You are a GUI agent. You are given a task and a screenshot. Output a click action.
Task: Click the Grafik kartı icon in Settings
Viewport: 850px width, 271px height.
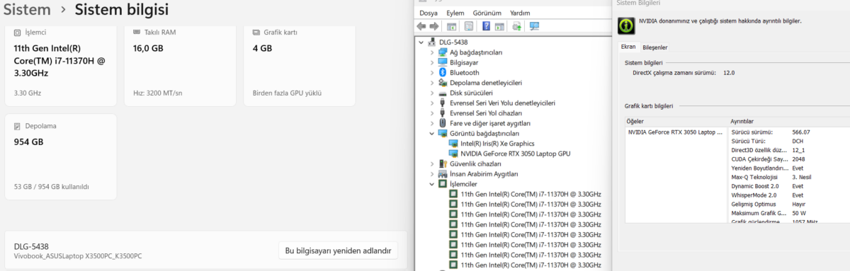point(256,33)
